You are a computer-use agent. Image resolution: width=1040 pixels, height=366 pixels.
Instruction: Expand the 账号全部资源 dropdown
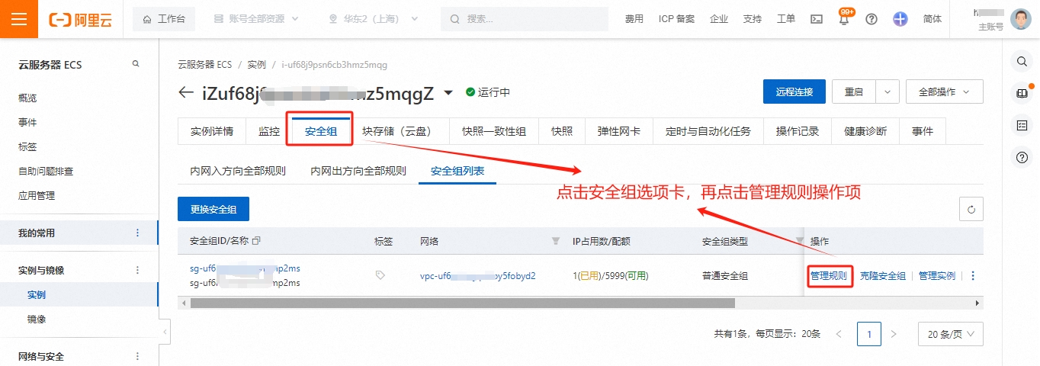[256, 19]
